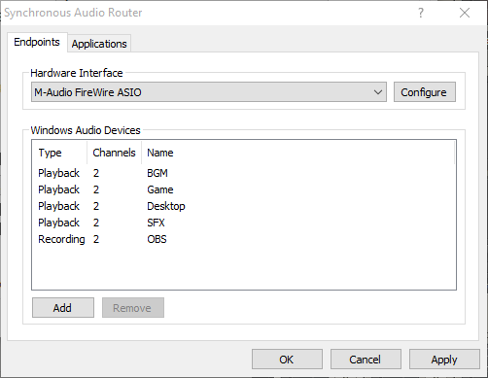Select the BGM playback device row

click(243, 173)
